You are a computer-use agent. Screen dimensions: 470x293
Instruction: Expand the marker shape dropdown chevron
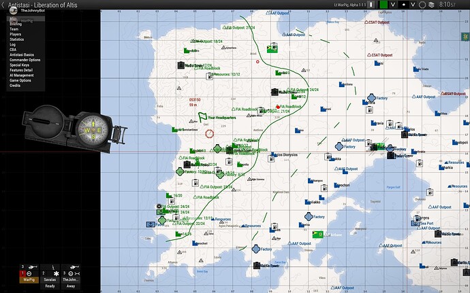(413, 5)
